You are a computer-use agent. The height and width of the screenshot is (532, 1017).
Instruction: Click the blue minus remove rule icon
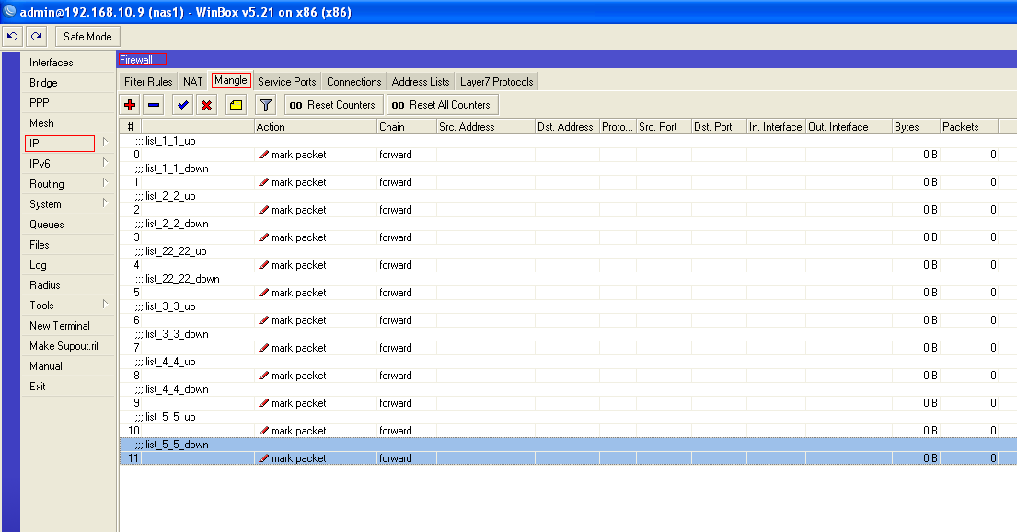154,105
